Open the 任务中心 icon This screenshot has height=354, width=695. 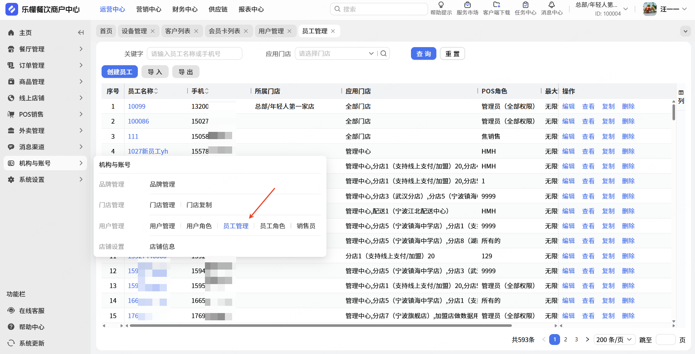526,5
